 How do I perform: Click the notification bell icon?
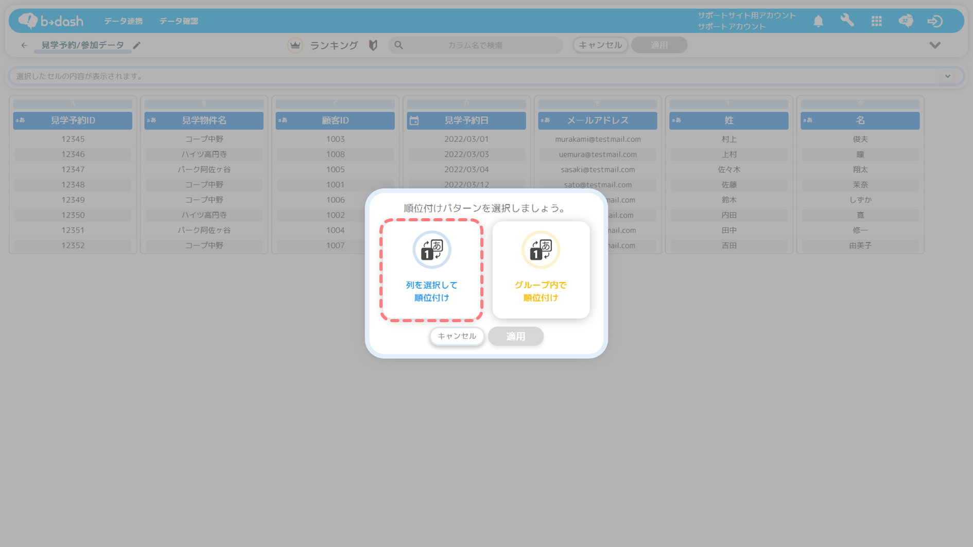point(818,21)
